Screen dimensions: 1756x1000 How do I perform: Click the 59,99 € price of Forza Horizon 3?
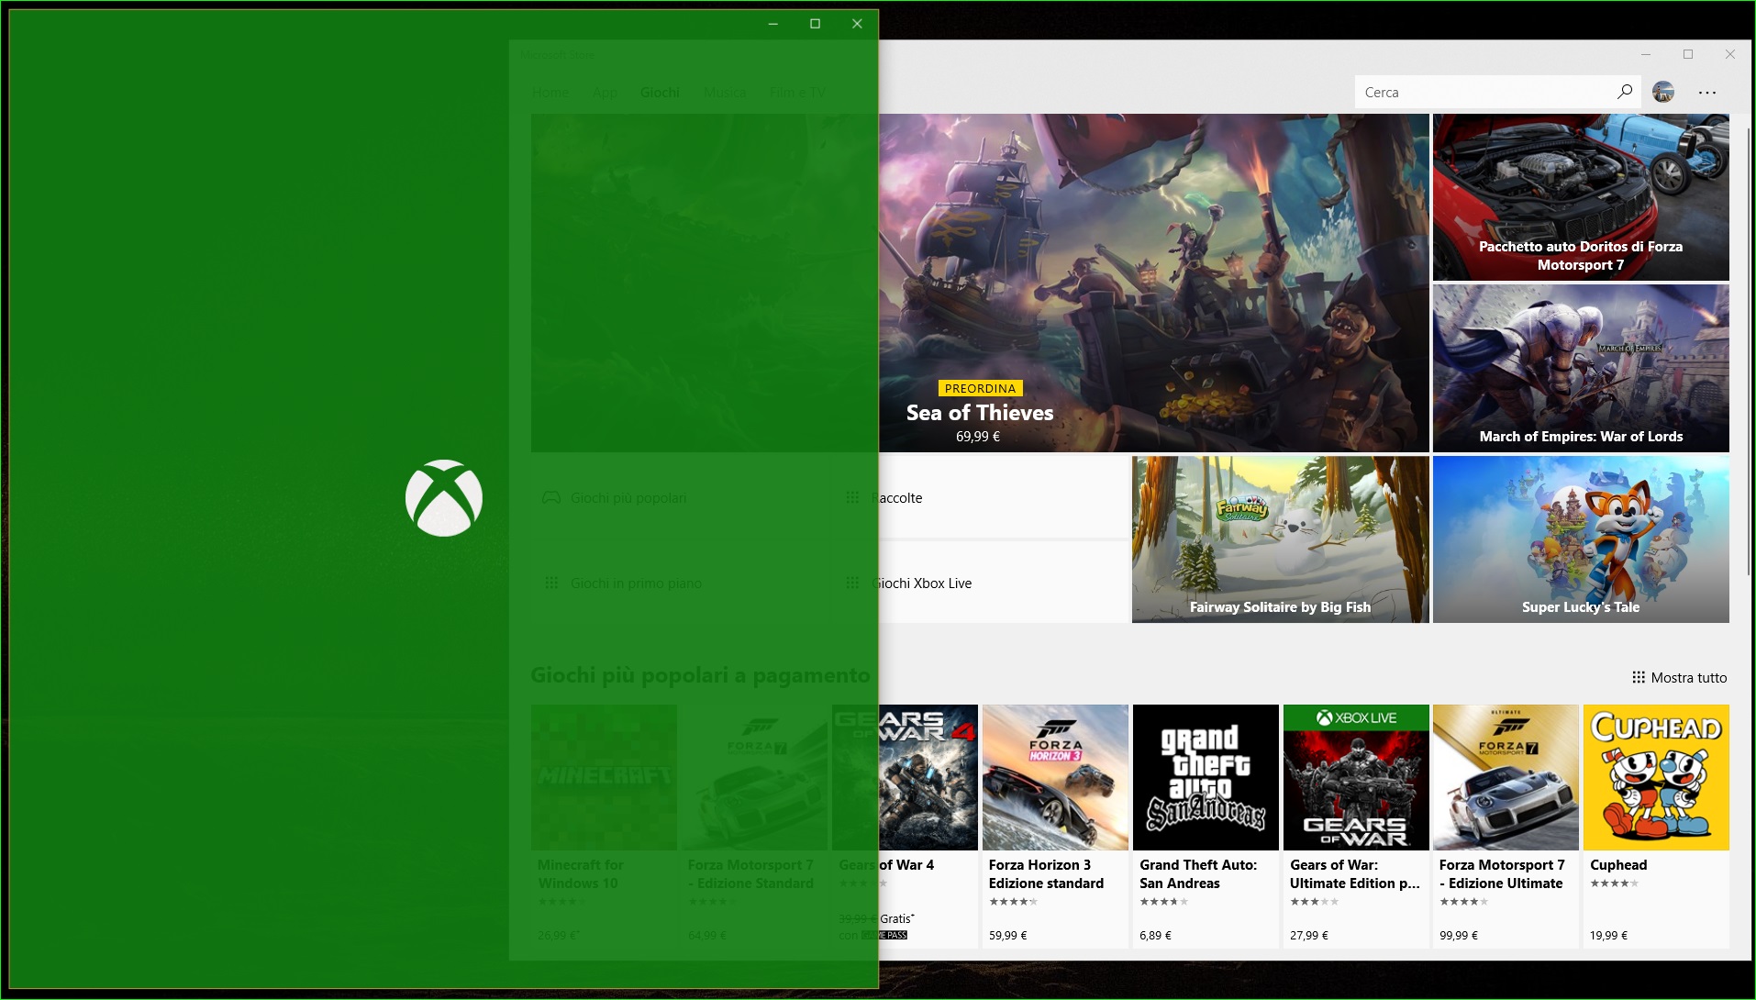point(1007,936)
